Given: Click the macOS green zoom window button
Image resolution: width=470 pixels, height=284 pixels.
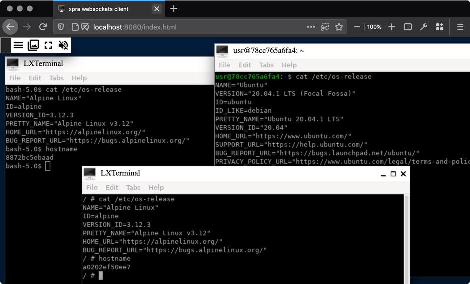Looking at the screenshot, I should [30, 9].
